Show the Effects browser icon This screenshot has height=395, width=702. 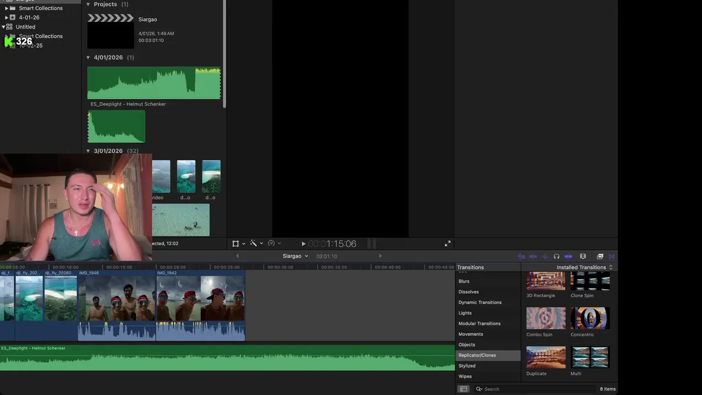pos(600,256)
